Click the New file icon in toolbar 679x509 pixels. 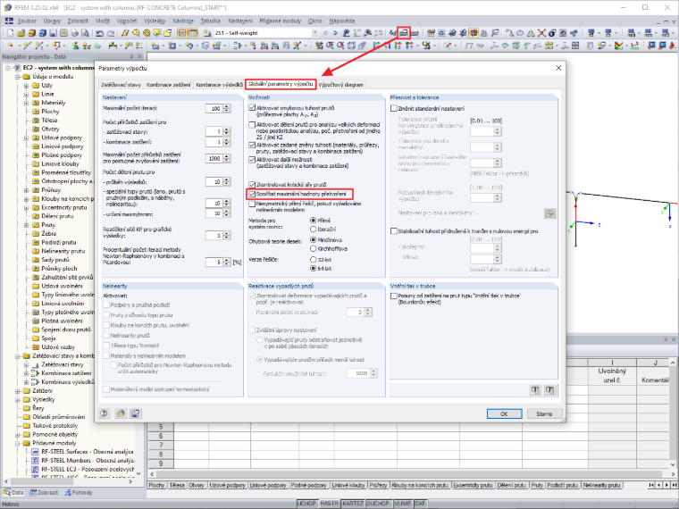point(10,33)
